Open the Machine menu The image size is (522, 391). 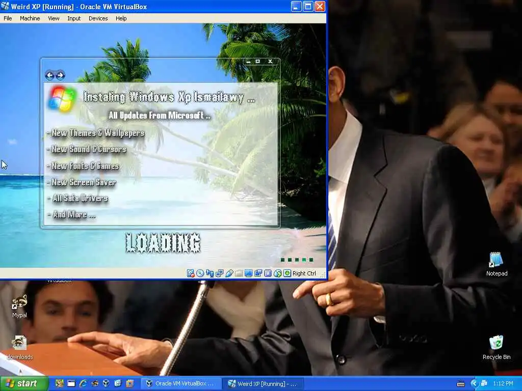pos(30,18)
